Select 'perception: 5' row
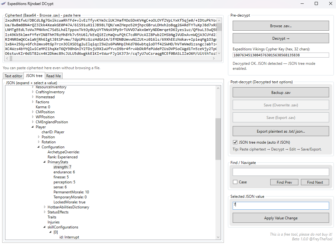 coord(65,182)
